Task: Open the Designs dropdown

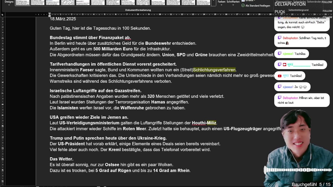Action: click(9, 3)
